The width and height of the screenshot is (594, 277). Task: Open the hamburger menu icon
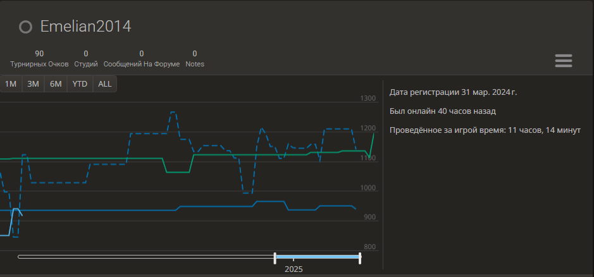pyautogui.click(x=563, y=61)
